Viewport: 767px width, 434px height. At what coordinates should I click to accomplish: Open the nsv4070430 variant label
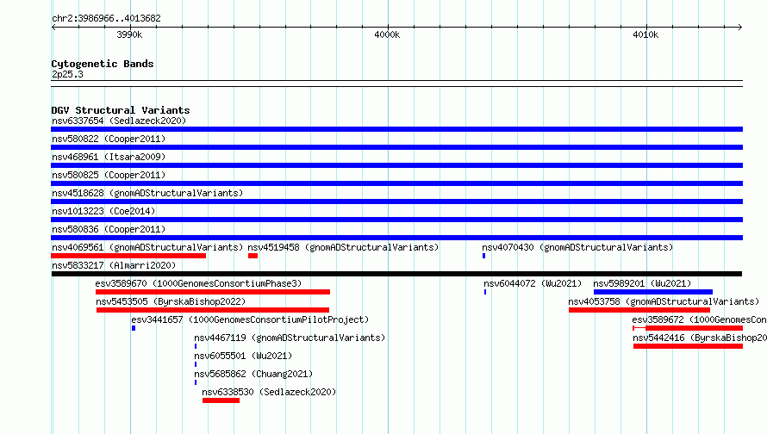click(577, 247)
